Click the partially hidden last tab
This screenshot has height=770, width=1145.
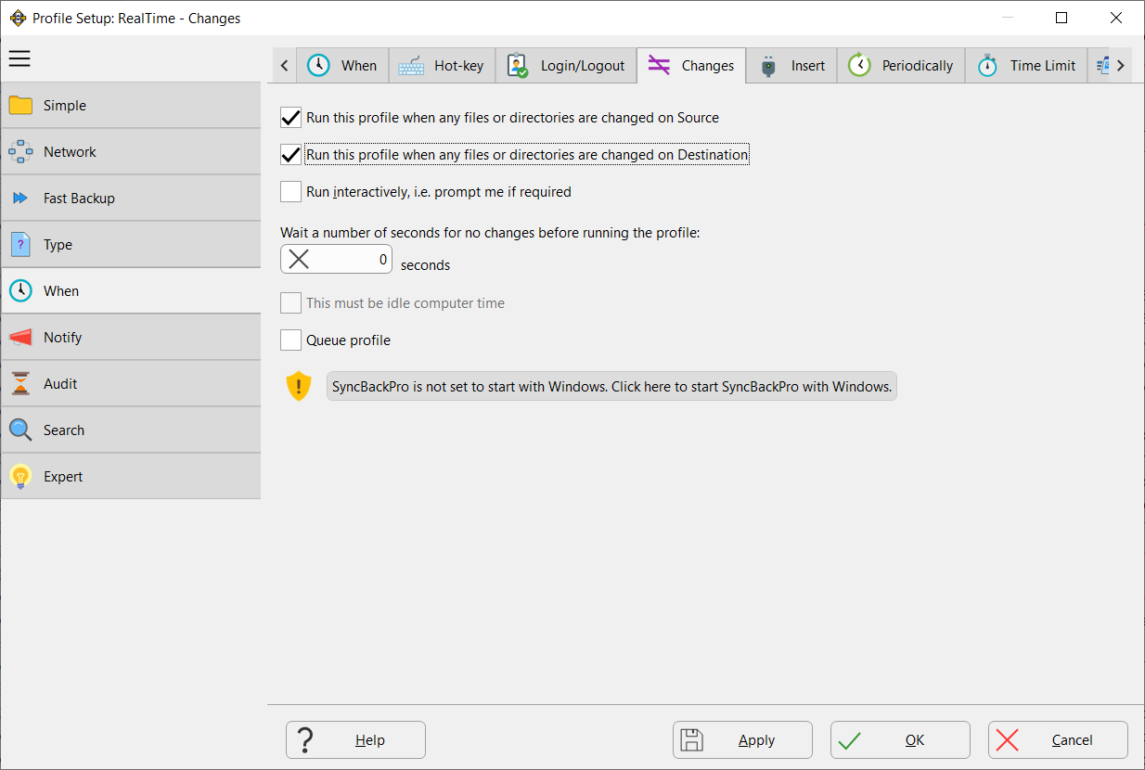1100,66
